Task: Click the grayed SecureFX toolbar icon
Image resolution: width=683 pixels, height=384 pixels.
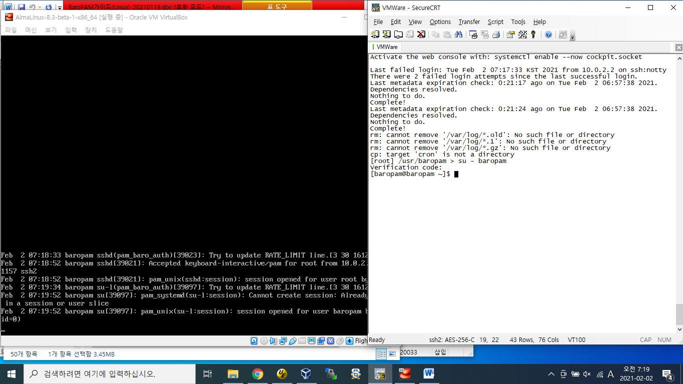Action: [563, 34]
